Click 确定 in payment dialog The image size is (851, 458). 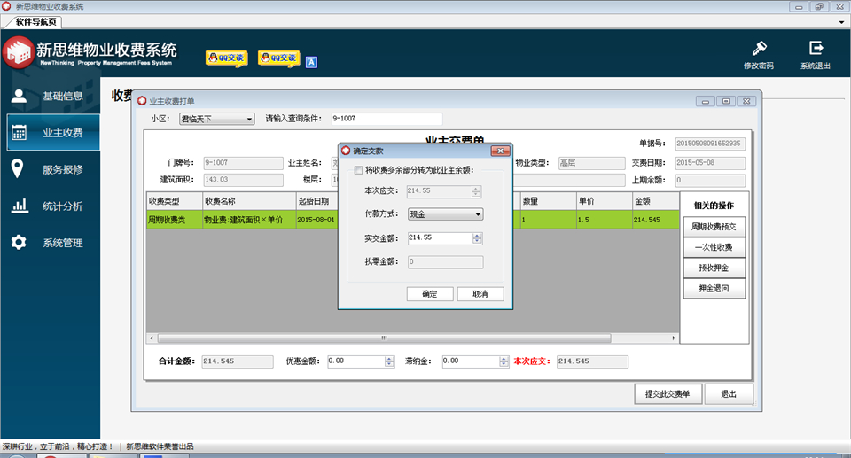click(x=430, y=294)
